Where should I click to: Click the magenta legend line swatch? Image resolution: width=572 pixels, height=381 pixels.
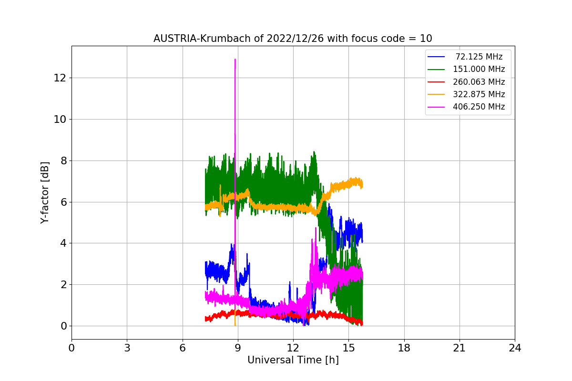(x=436, y=107)
